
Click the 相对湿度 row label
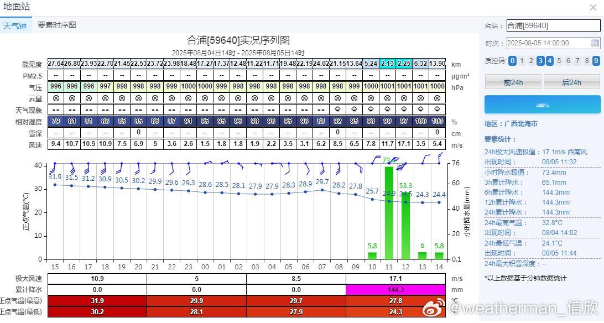29,122
